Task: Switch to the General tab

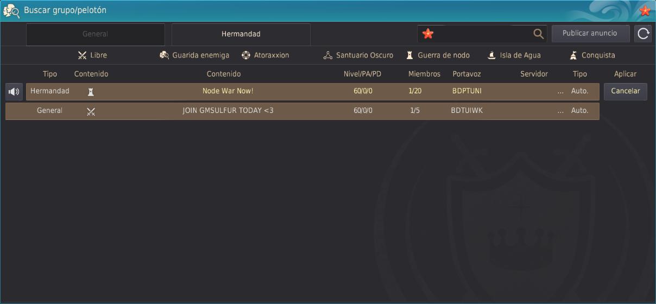Action: tap(96, 34)
